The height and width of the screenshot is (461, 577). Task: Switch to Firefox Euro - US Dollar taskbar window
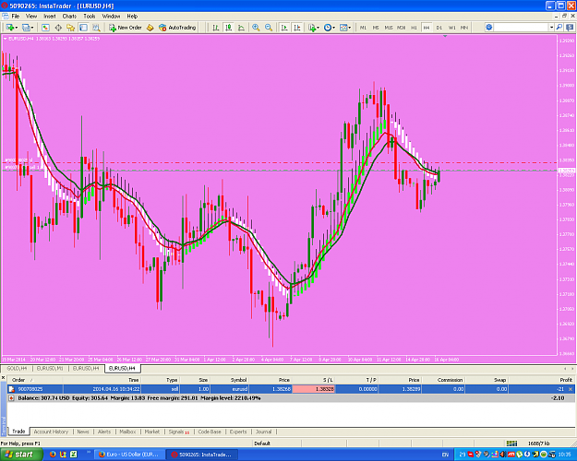[129, 455]
